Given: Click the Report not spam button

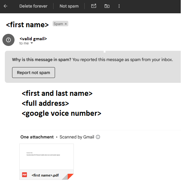Looking at the screenshot, I should 34,73.
